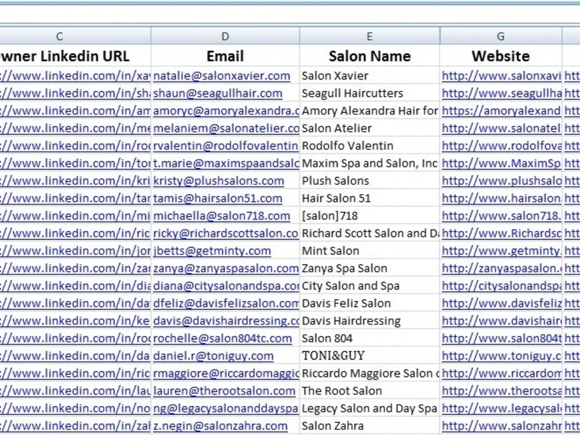Open website link http://www.plushsalo
This screenshot has width=580, height=435.
(x=501, y=181)
